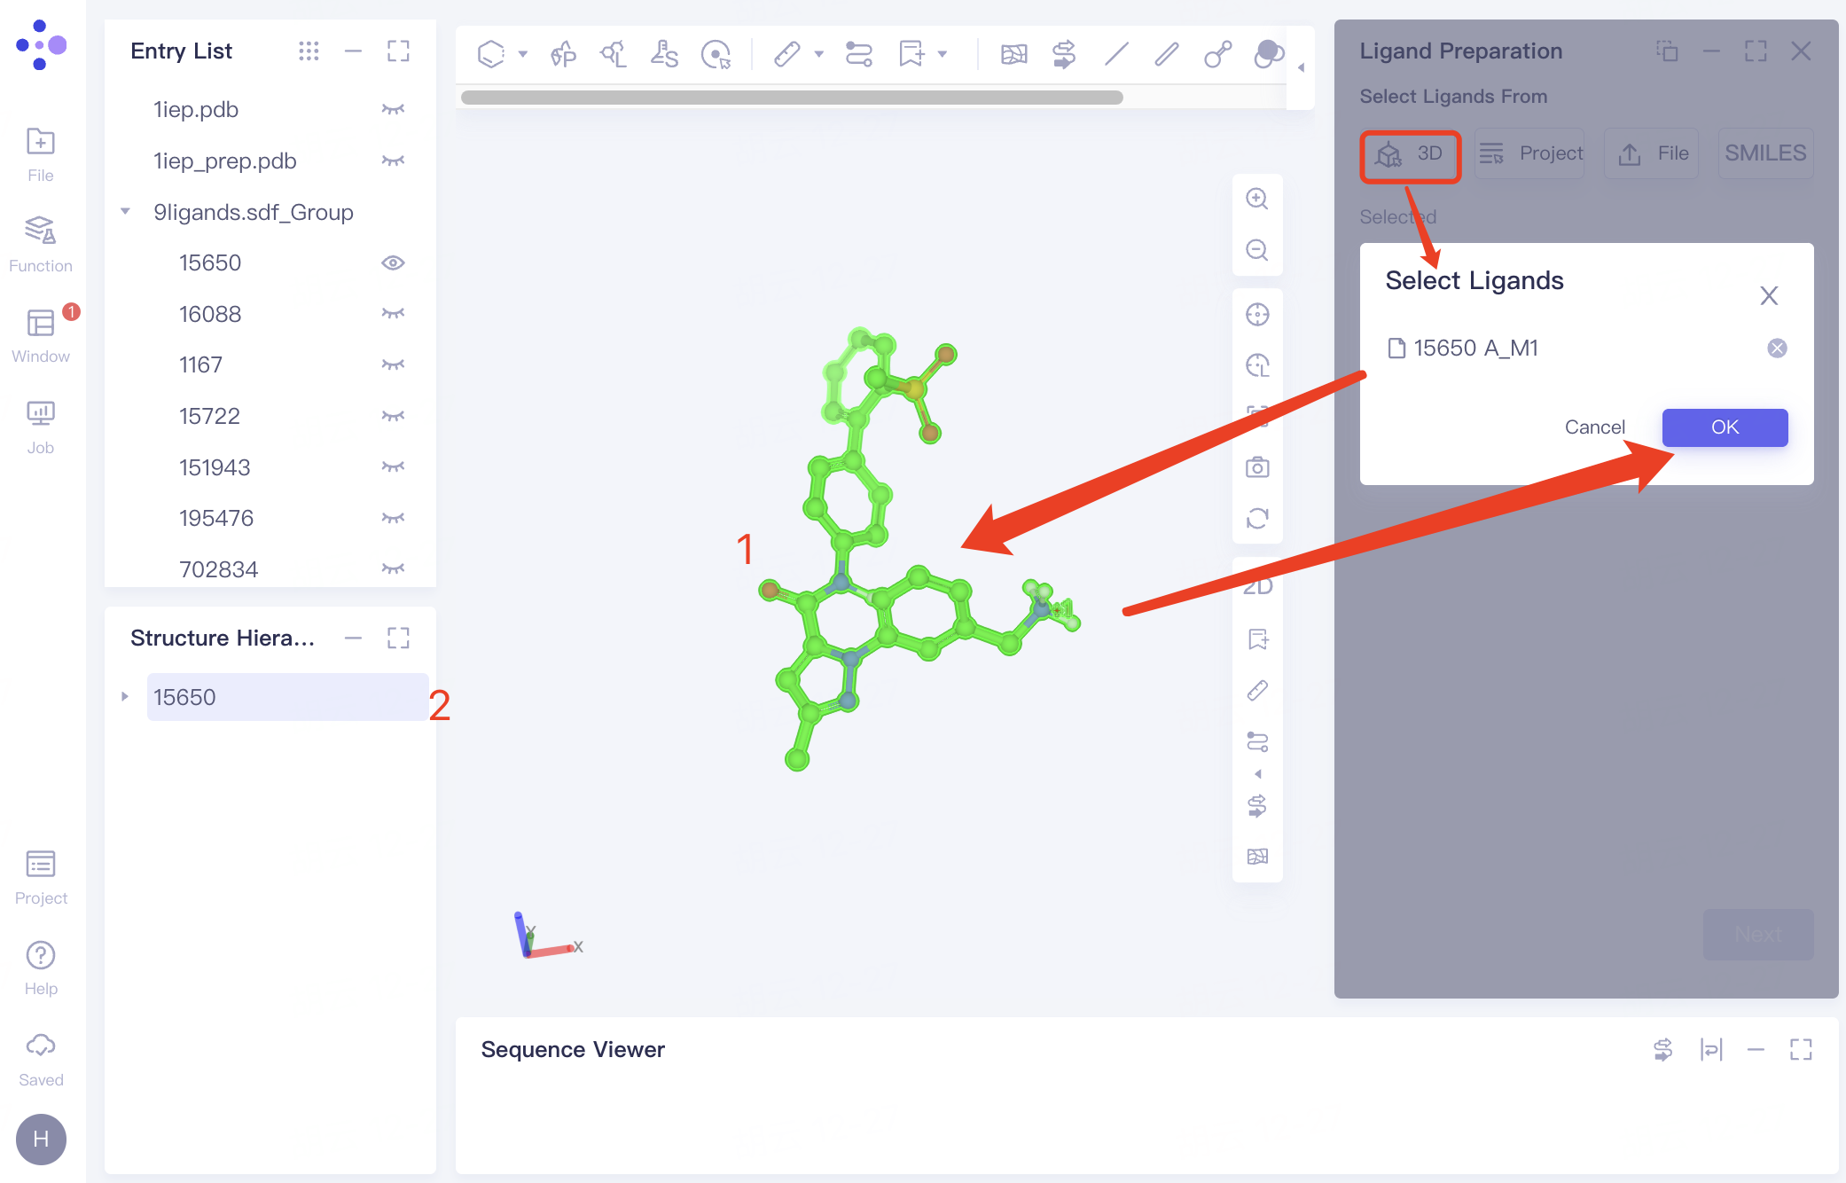The width and height of the screenshot is (1846, 1183).
Task: Expand 15650 in the Structure Hierarchy
Action: [x=124, y=697]
